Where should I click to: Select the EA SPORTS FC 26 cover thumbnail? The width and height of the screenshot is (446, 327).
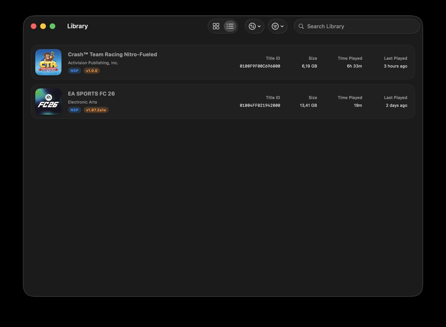[48, 102]
